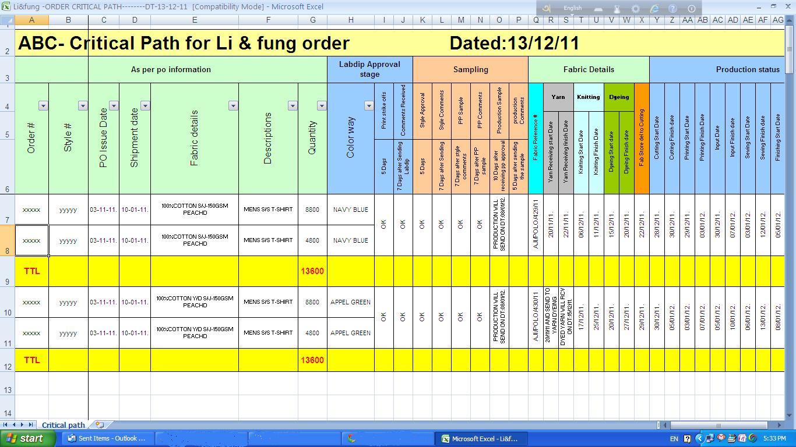This screenshot has height=447, width=796.
Task: Open the Quantity filter dropdown
Action: 322,105
